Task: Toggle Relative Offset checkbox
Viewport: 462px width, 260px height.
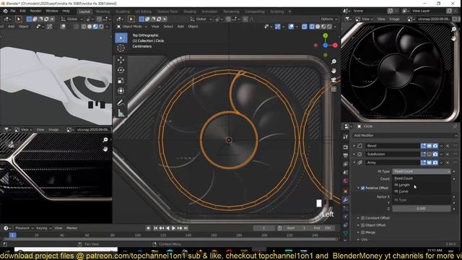Action: point(362,188)
